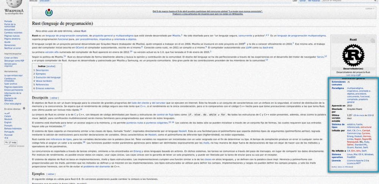Switch to Français language version
The height and width of the screenshot is (184, 379).
[8, 126]
